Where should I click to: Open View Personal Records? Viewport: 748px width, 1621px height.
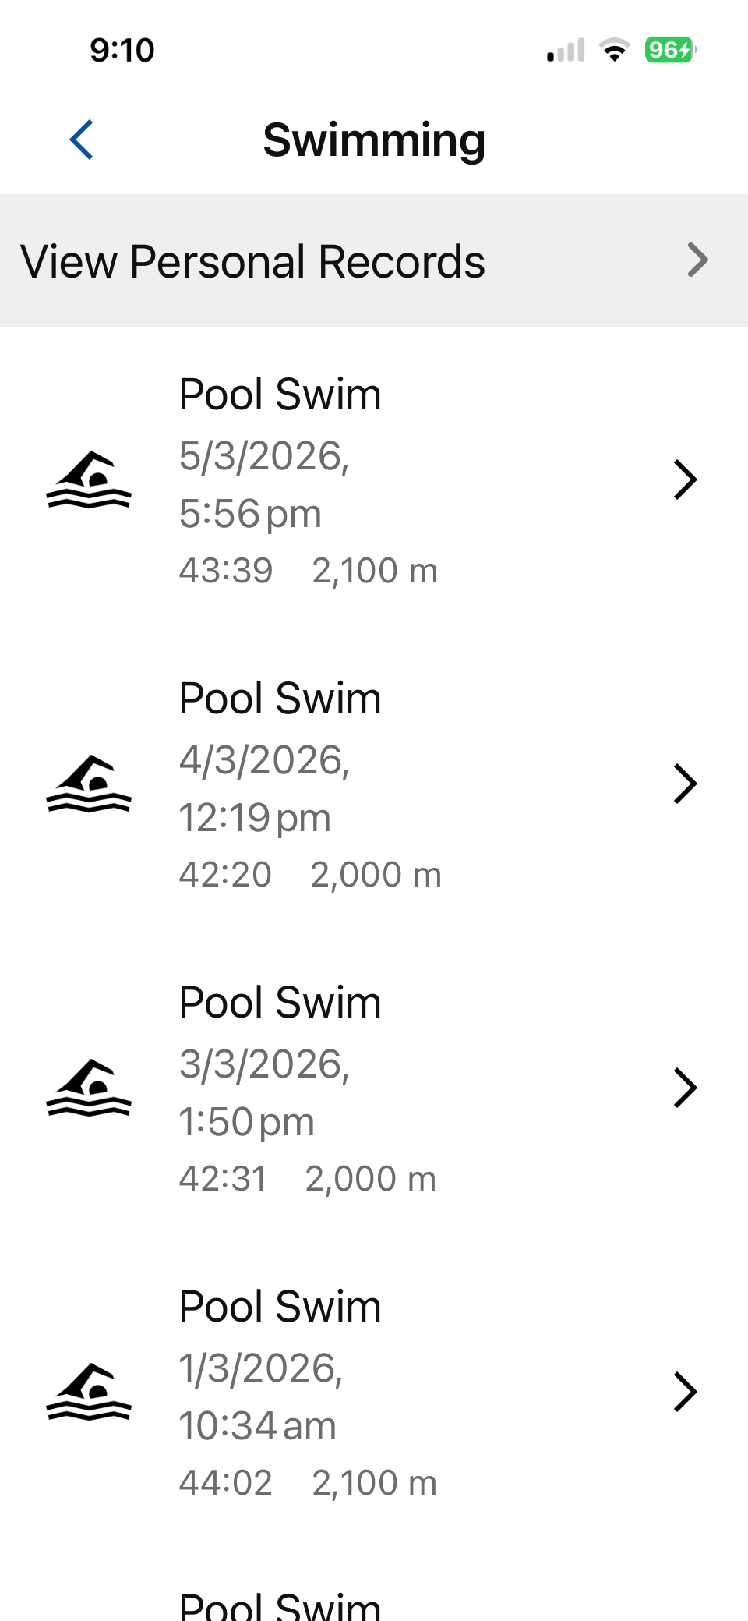pyautogui.click(x=253, y=261)
